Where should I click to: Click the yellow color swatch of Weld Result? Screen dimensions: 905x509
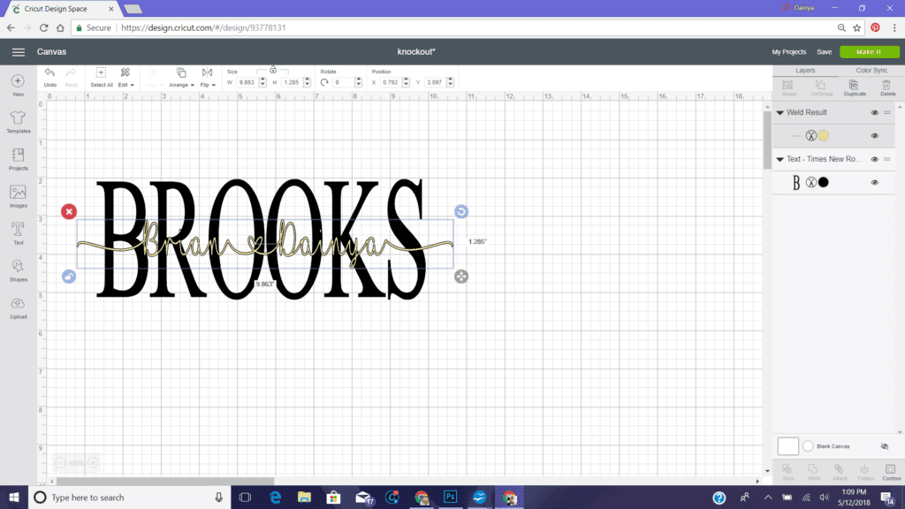click(x=824, y=135)
